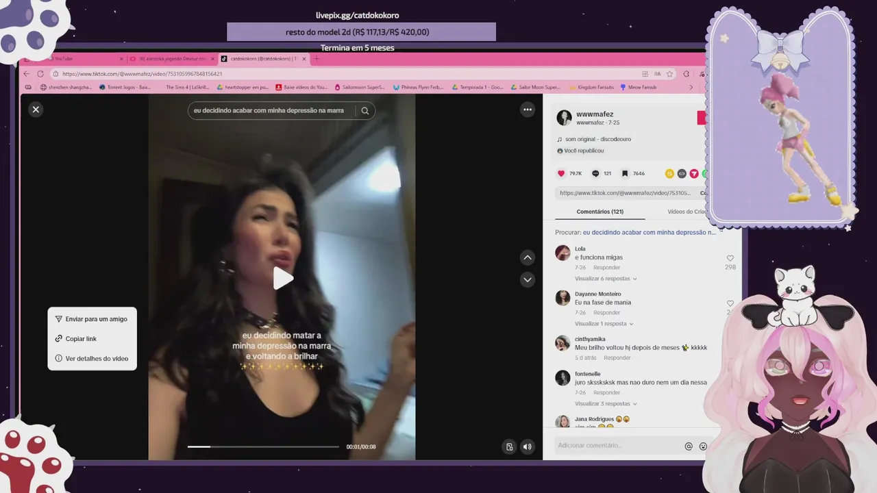Image resolution: width=877 pixels, height=493 pixels.
Task: Reply to Dayanne Monteiro's comment
Action: click(x=606, y=313)
